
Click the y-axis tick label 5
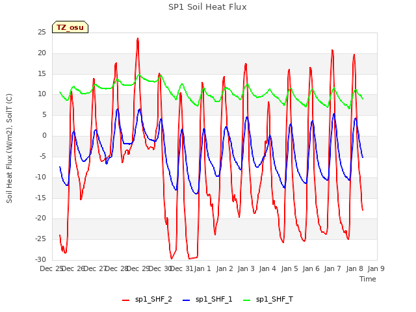[44, 115]
